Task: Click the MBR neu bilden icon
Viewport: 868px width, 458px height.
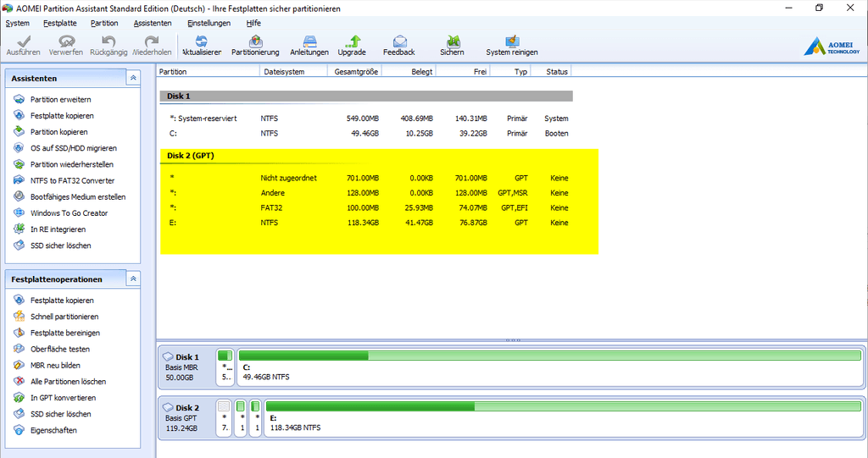Action: 19,365
